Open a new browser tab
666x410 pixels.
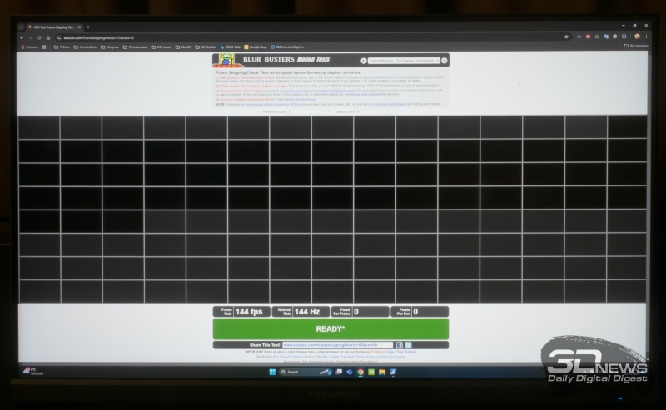pyautogui.click(x=88, y=27)
